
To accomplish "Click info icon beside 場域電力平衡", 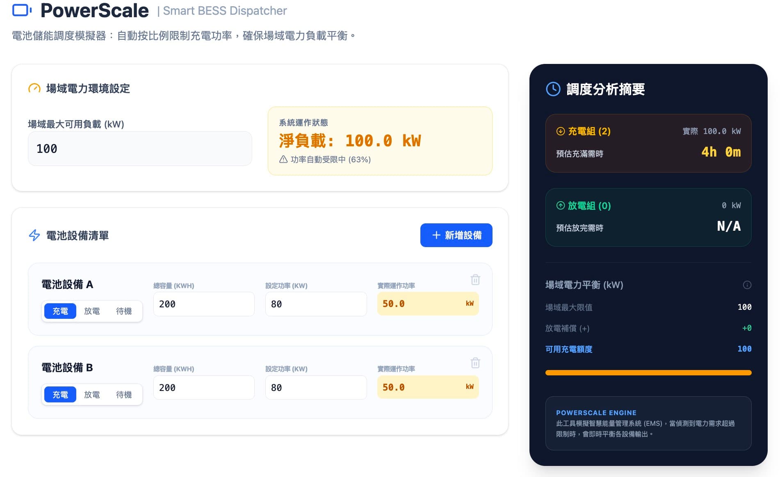I will [747, 285].
